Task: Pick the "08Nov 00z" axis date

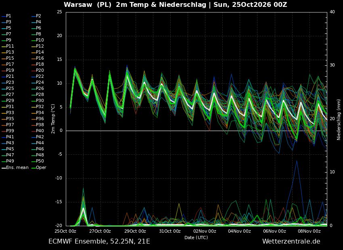Action: pyautogui.click(x=310, y=231)
